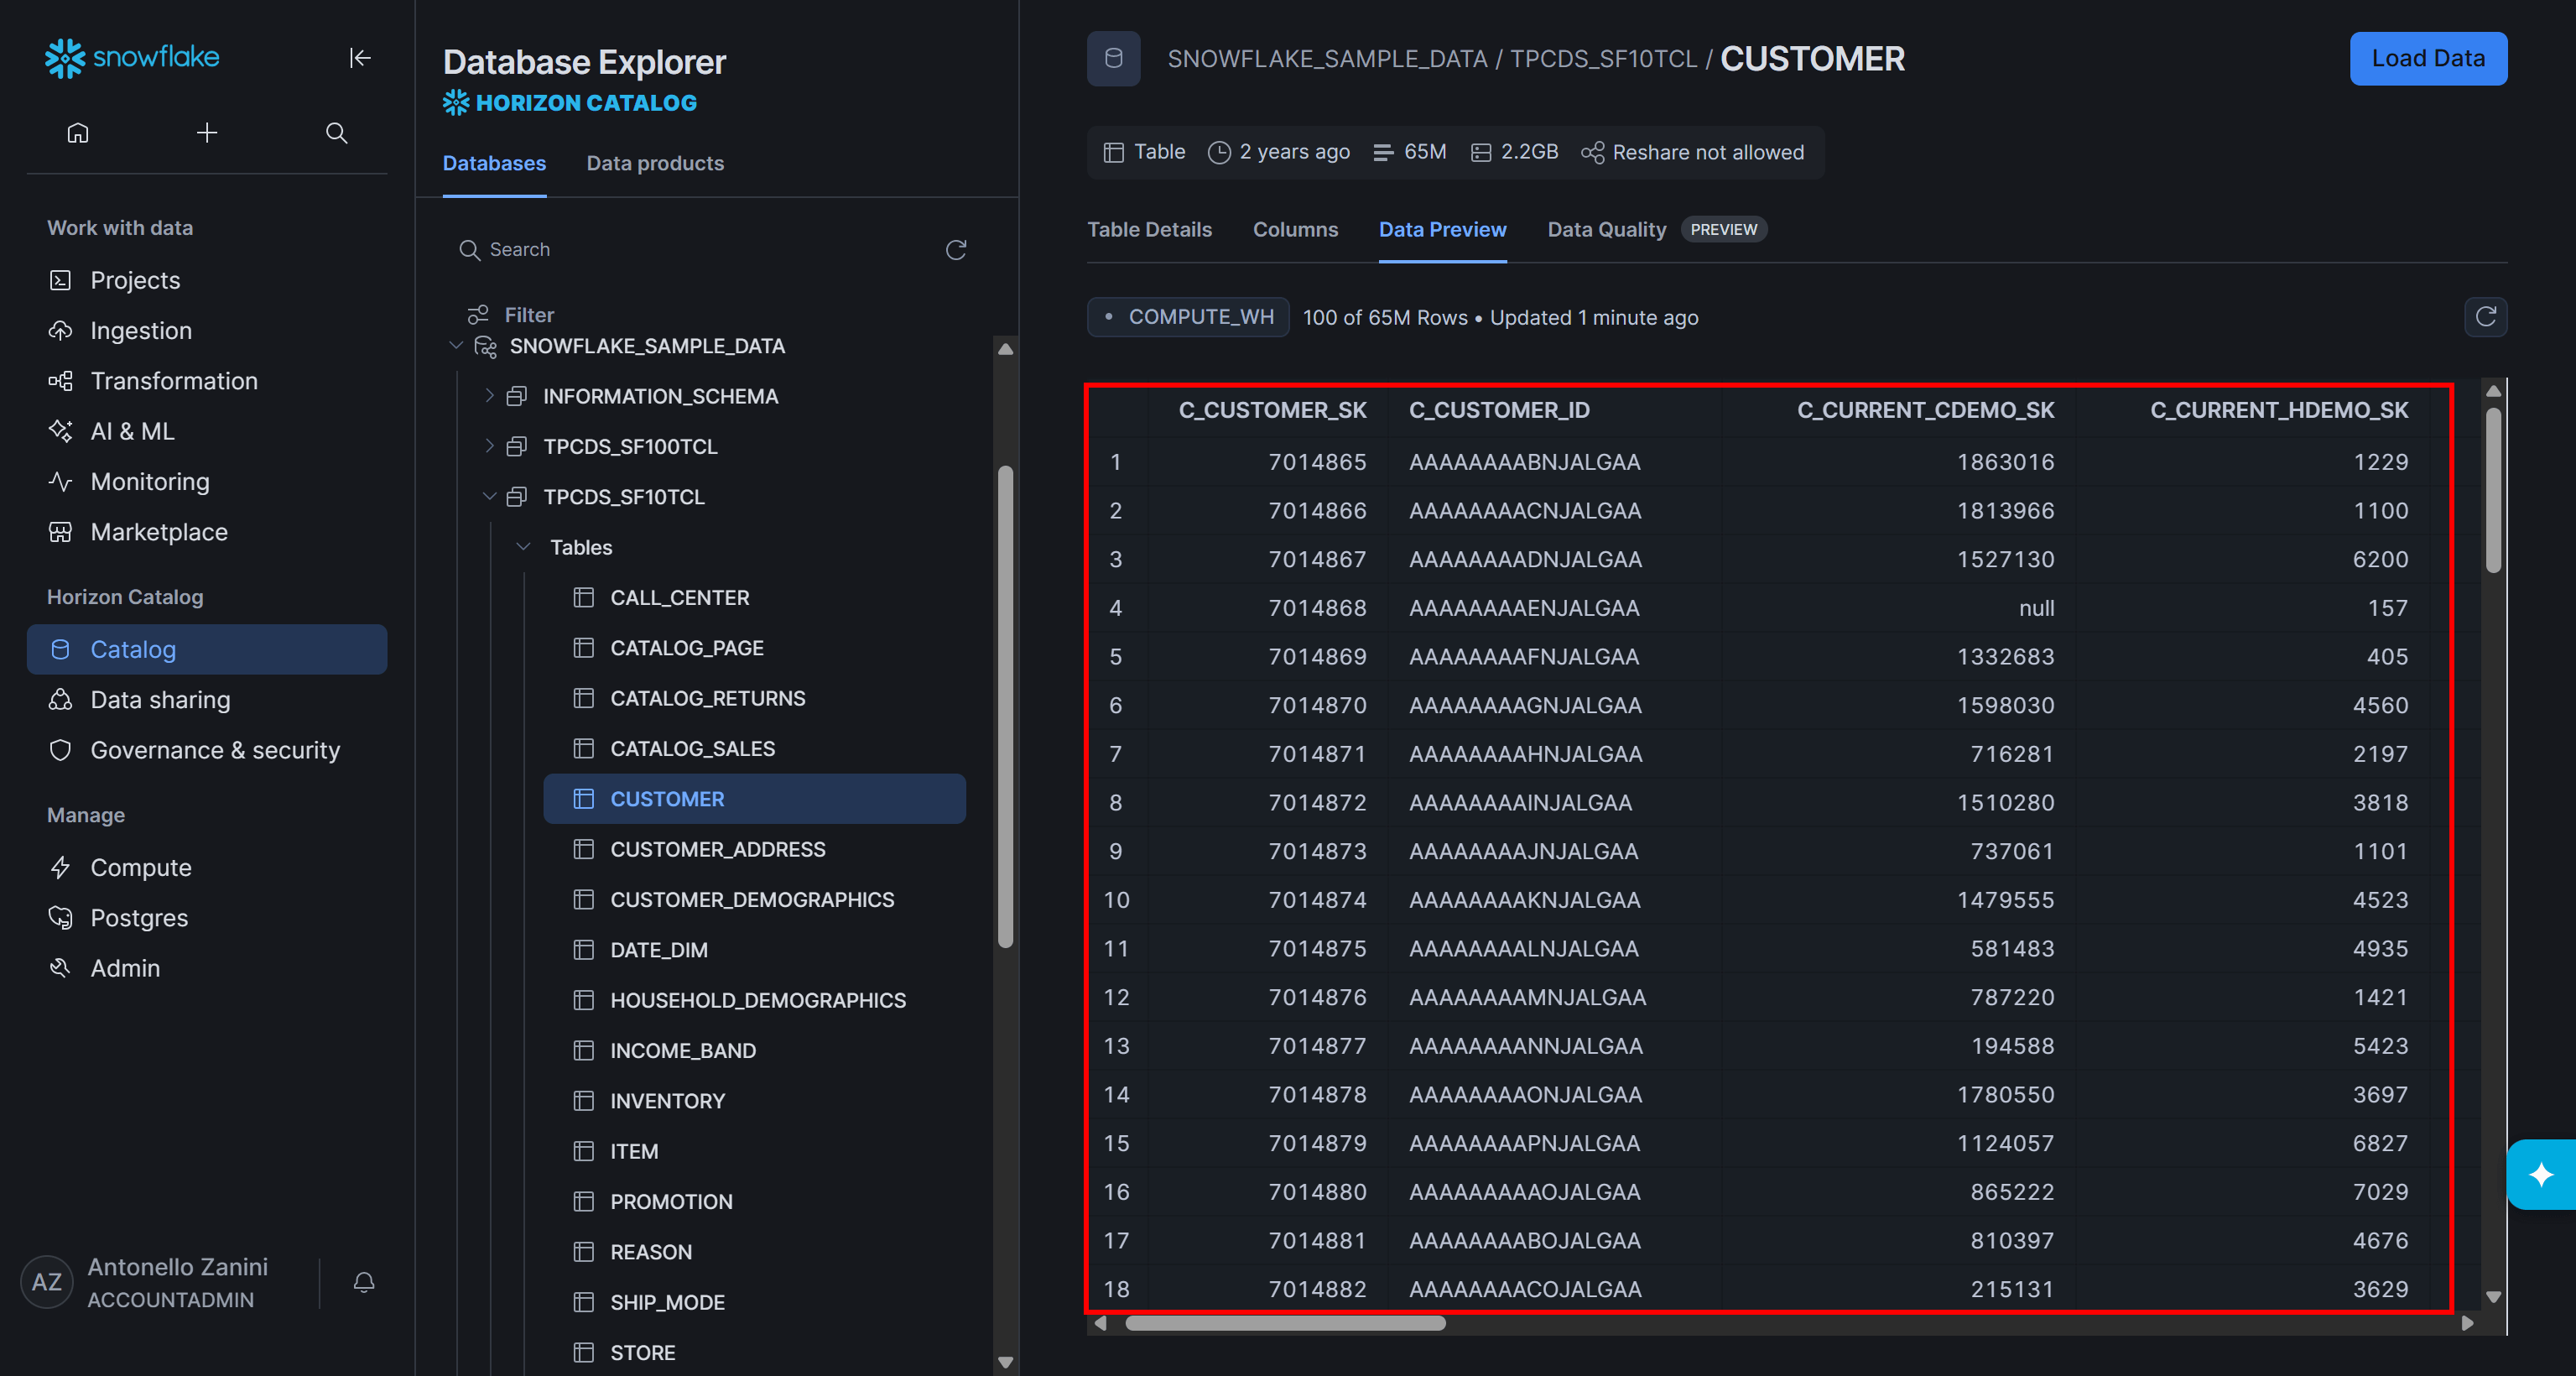The height and width of the screenshot is (1376, 2576).
Task: Open the sidebar search magnifier icon
Action: point(337,132)
